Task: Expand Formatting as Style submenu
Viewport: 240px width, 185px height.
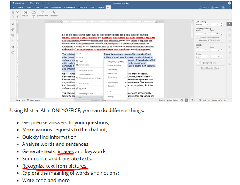Action: pyautogui.click(x=89, y=94)
